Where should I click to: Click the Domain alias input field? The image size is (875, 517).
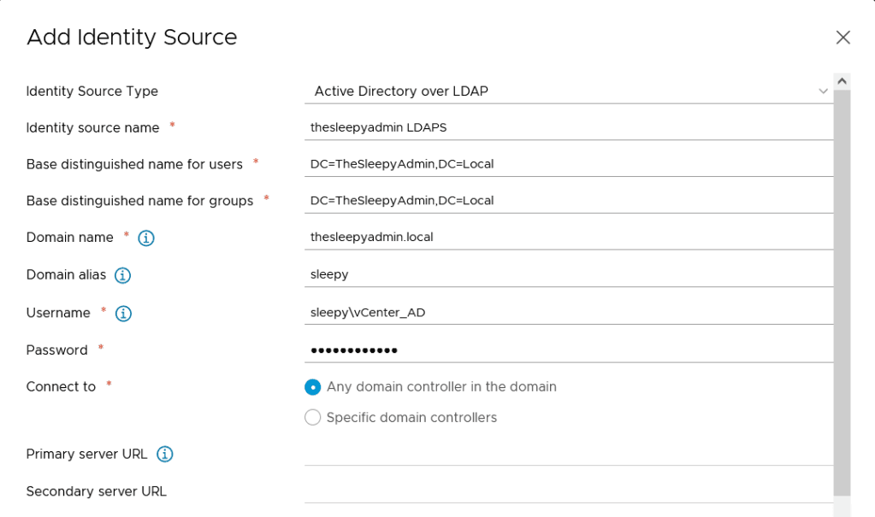pos(568,275)
